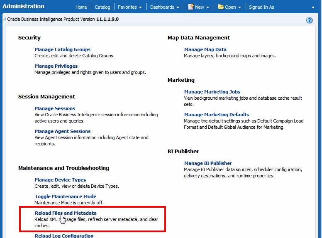The height and width of the screenshot is (238, 322).
Task: Click the Session Management heading
Action: (46, 97)
